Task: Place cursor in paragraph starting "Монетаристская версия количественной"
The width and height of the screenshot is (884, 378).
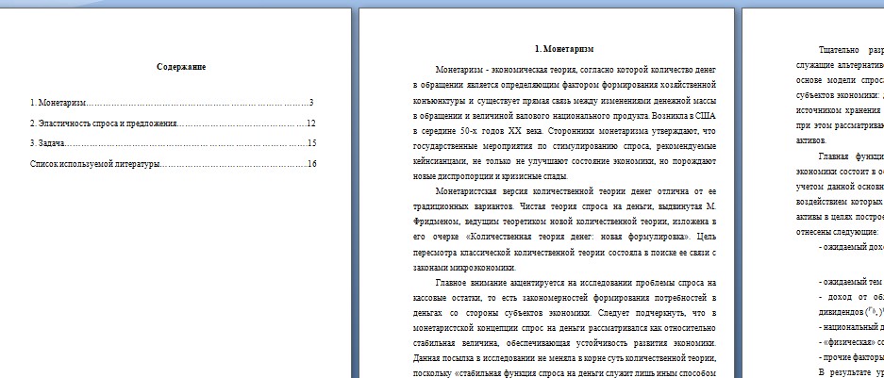Action: 564,230
